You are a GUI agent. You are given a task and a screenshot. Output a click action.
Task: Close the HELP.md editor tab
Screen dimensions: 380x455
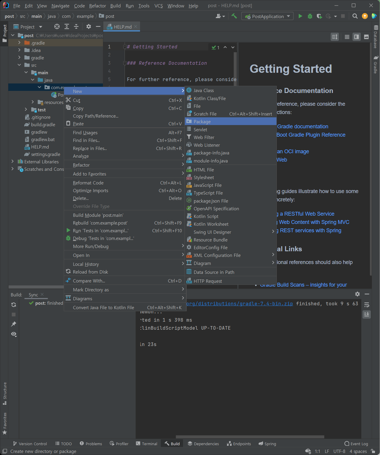pyautogui.click(x=136, y=26)
